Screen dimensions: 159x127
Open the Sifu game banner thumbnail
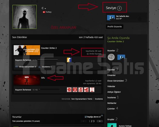point(27,80)
